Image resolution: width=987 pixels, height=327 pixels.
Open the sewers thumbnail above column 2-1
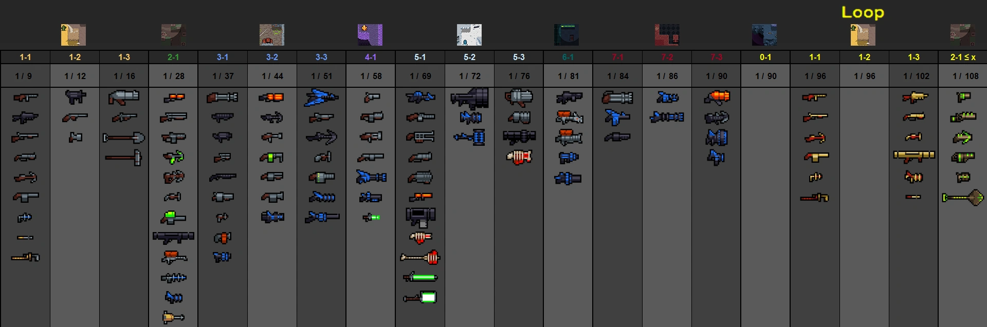[x=174, y=35]
